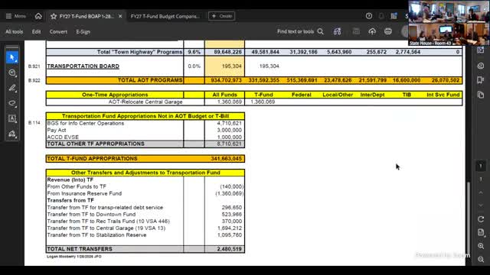The width and height of the screenshot is (490, 275).
Task: Open the bookmarks panel icon on right
Action: pyautogui.click(x=481, y=80)
